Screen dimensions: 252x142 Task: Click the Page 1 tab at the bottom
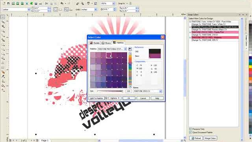tap(45, 140)
